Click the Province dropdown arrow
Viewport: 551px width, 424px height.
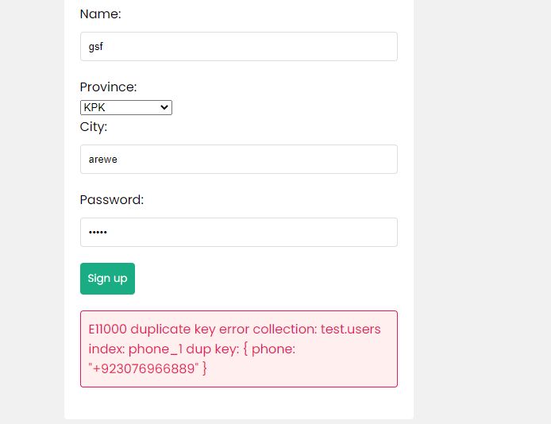pyautogui.click(x=164, y=107)
